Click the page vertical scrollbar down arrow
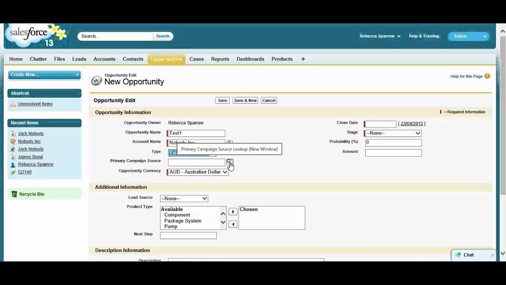The image size is (506, 285). [503, 254]
